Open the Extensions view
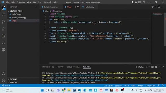This screenshot has height=93, width=166. point(3,36)
